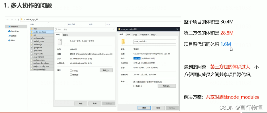This screenshot has width=267, height=113.
Task: Select the .wepycache file icon
Action: [32, 54]
